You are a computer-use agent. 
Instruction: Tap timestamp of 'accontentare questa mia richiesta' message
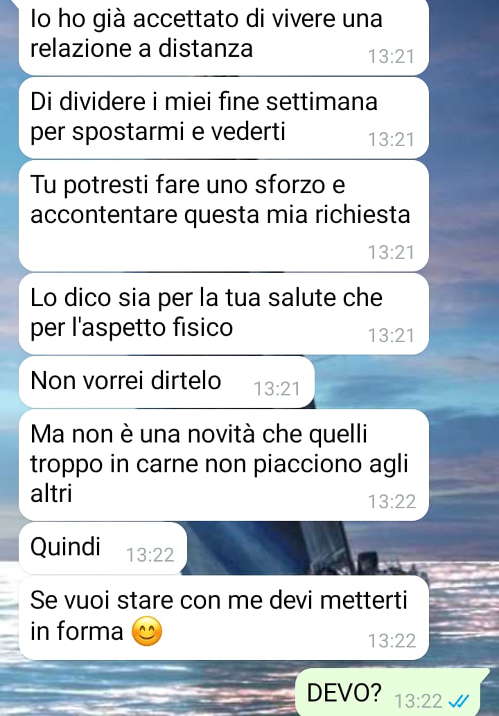(391, 252)
